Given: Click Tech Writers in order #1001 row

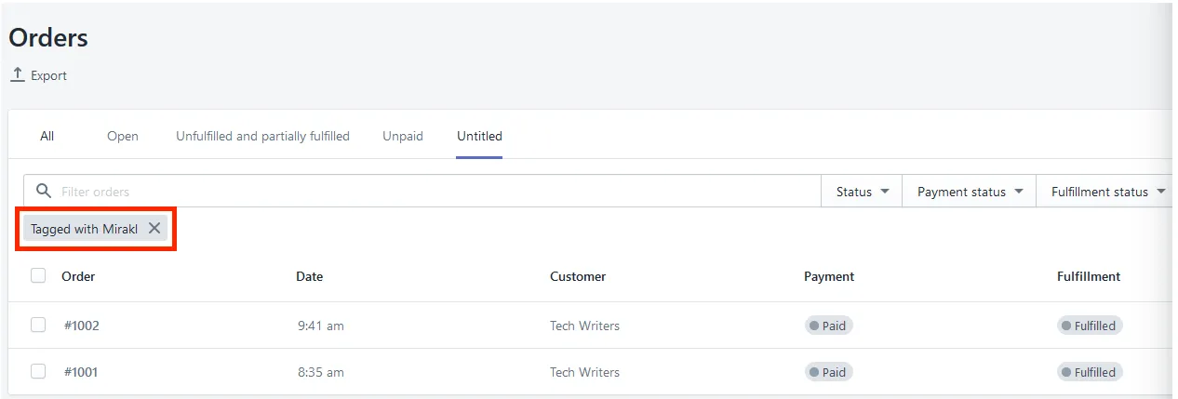Looking at the screenshot, I should [584, 372].
